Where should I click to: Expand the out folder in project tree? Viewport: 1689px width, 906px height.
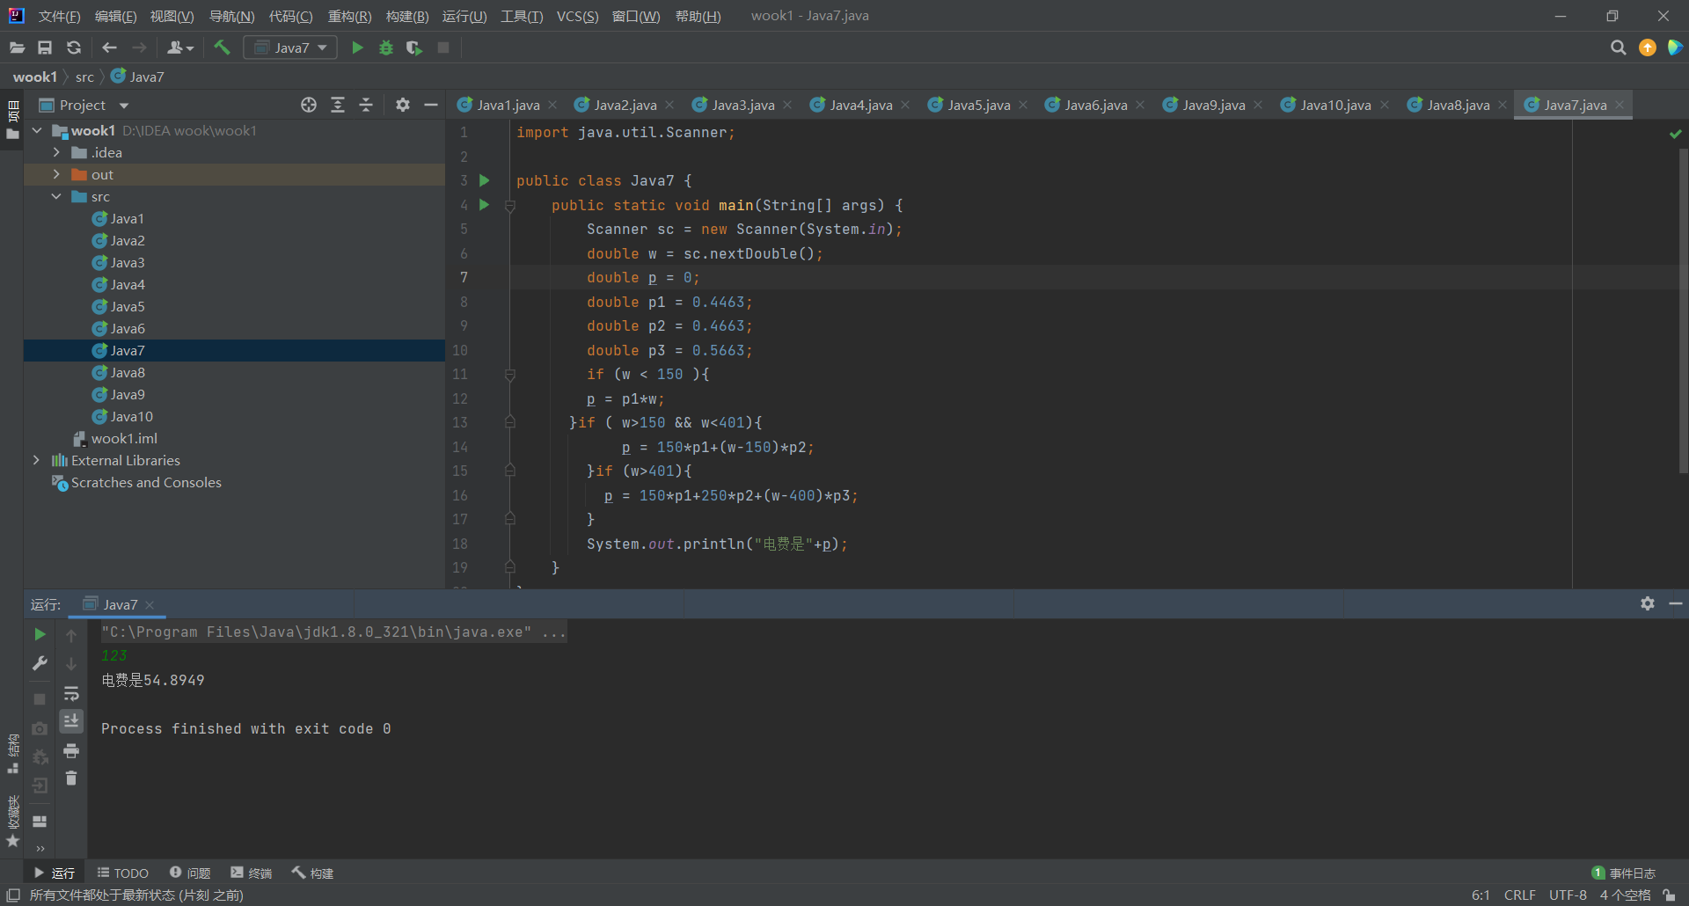56,174
